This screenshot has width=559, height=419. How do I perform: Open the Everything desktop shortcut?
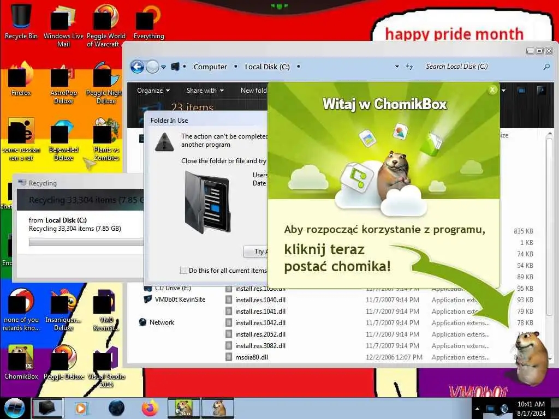coord(148,21)
